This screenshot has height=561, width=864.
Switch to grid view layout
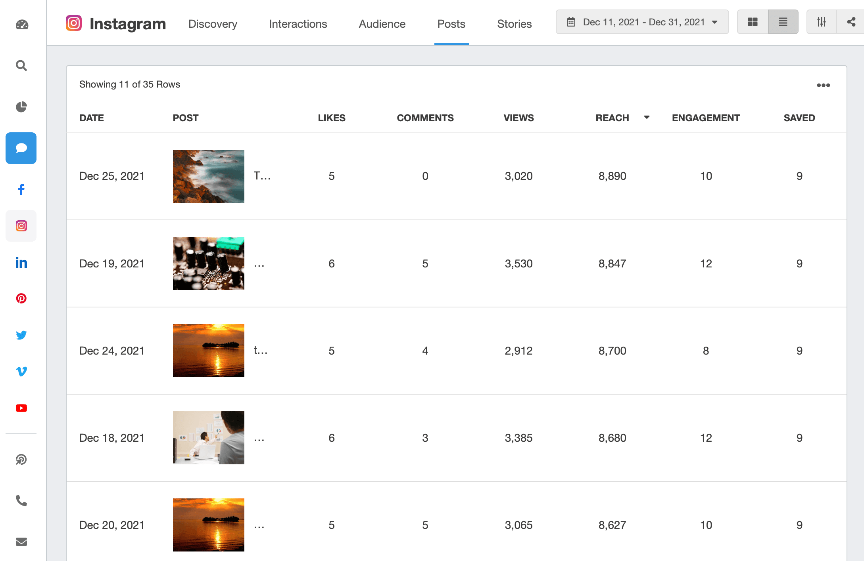point(753,22)
